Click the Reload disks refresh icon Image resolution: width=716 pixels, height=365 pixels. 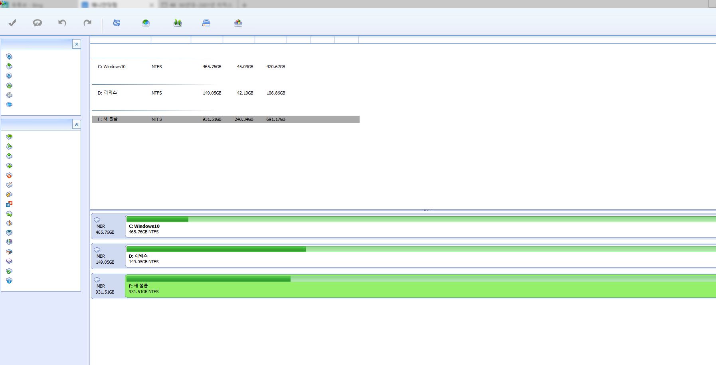[x=117, y=23]
